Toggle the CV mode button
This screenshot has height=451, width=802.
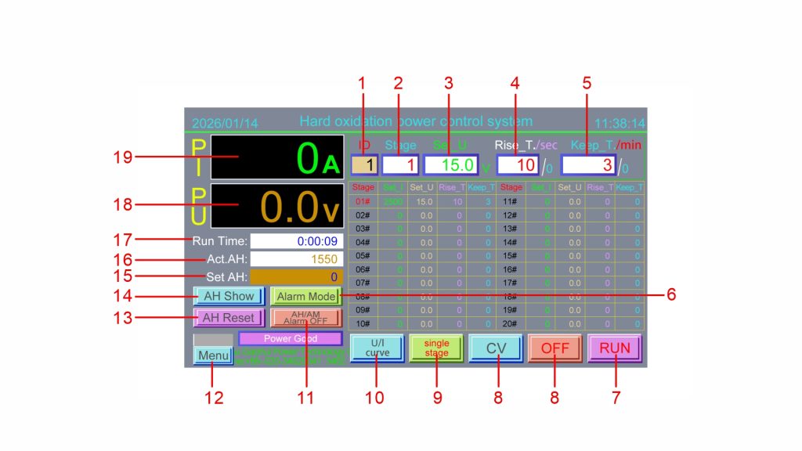[496, 348]
